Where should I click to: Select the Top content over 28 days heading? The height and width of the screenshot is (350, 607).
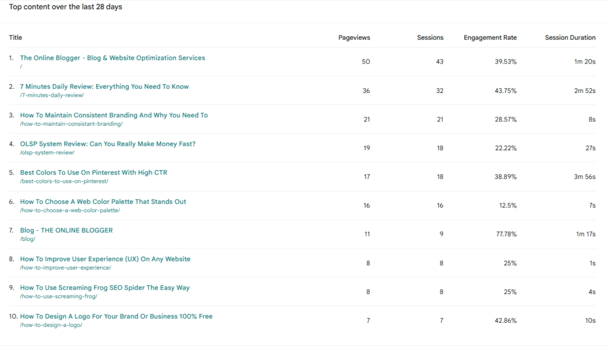pos(66,7)
